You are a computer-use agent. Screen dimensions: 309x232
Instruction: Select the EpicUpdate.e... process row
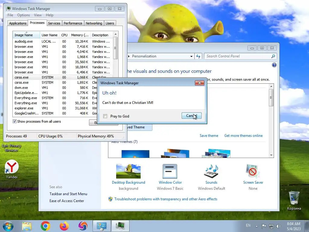[x=55, y=93]
